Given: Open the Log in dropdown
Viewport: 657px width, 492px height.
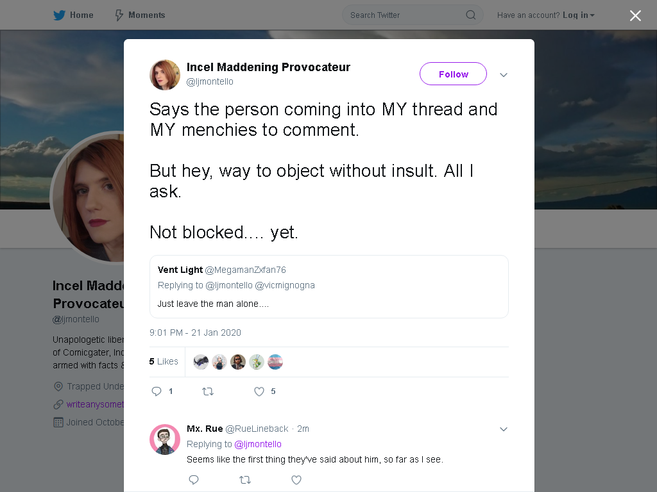Looking at the screenshot, I should [579, 15].
